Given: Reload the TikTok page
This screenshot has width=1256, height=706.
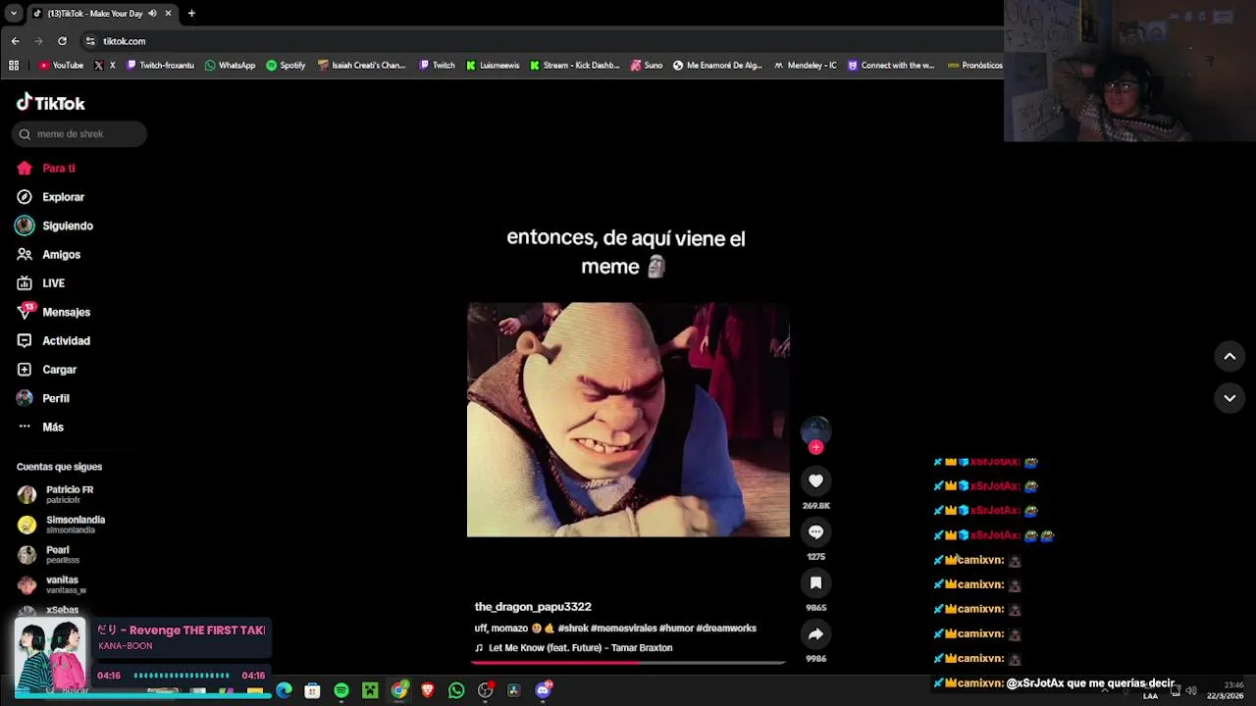Looking at the screenshot, I should (62, 41).
